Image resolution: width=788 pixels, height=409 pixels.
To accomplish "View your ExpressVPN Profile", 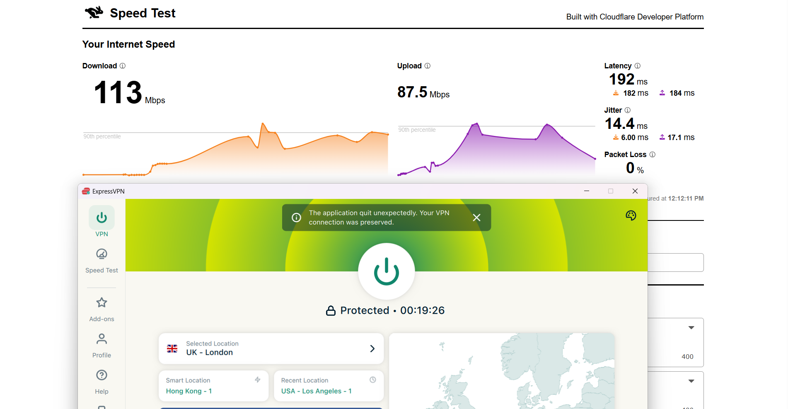I will [x=102, y=345].
